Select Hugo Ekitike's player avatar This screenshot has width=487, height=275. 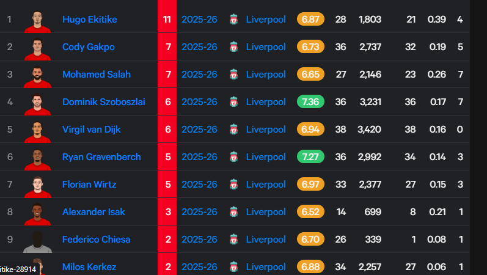(38, 22)
